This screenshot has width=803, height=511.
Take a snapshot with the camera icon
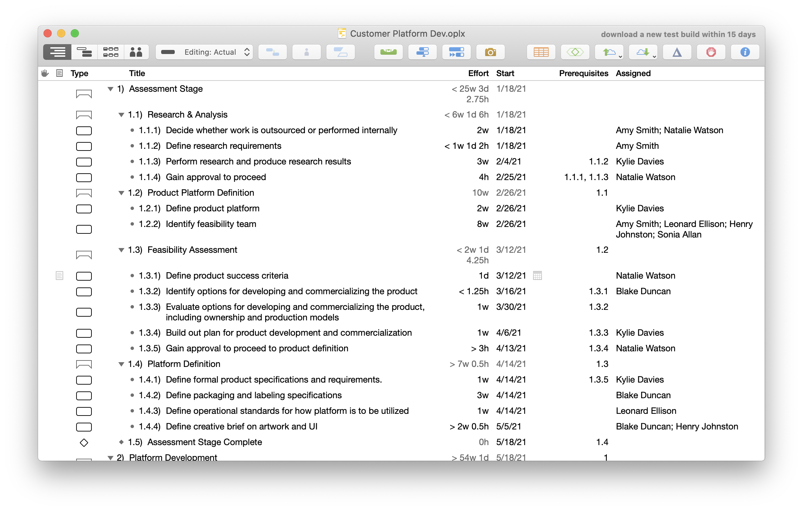coord(491,52)
